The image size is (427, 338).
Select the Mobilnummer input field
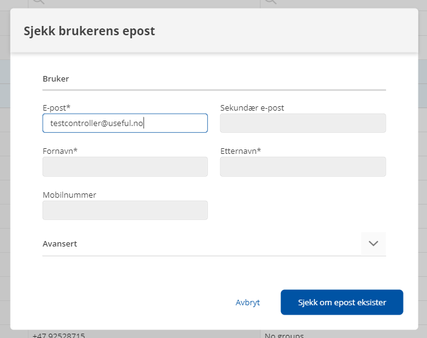(x=124, y=210)
